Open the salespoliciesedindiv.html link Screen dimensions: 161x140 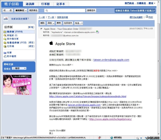point(88,96)
